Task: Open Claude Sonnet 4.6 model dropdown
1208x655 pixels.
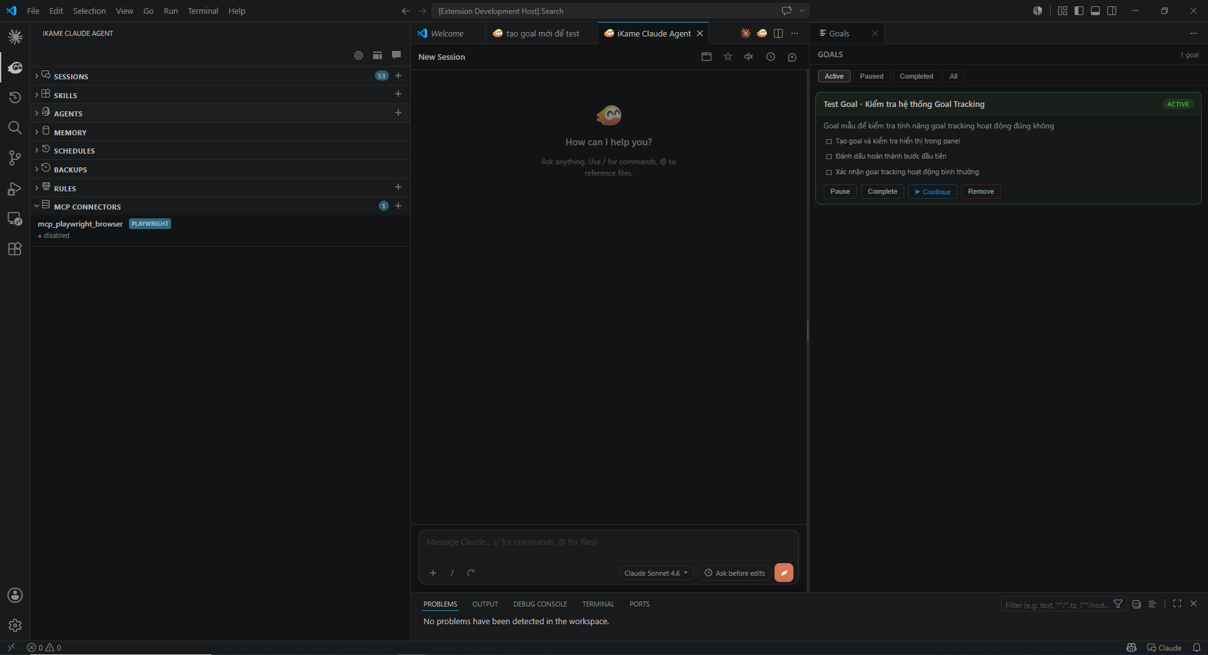Action: [656, 573]
